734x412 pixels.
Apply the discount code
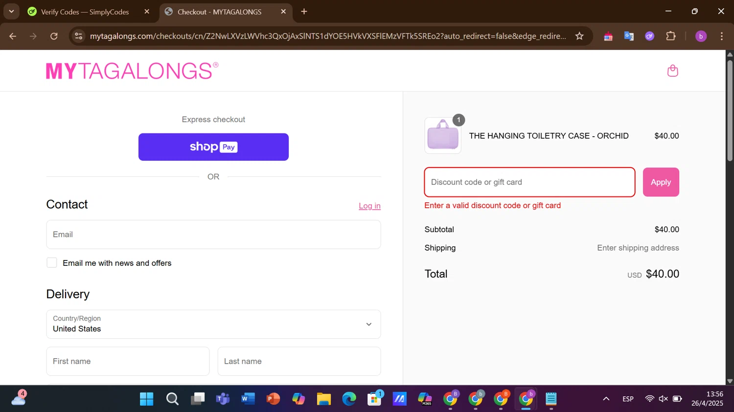click(661, 182)
